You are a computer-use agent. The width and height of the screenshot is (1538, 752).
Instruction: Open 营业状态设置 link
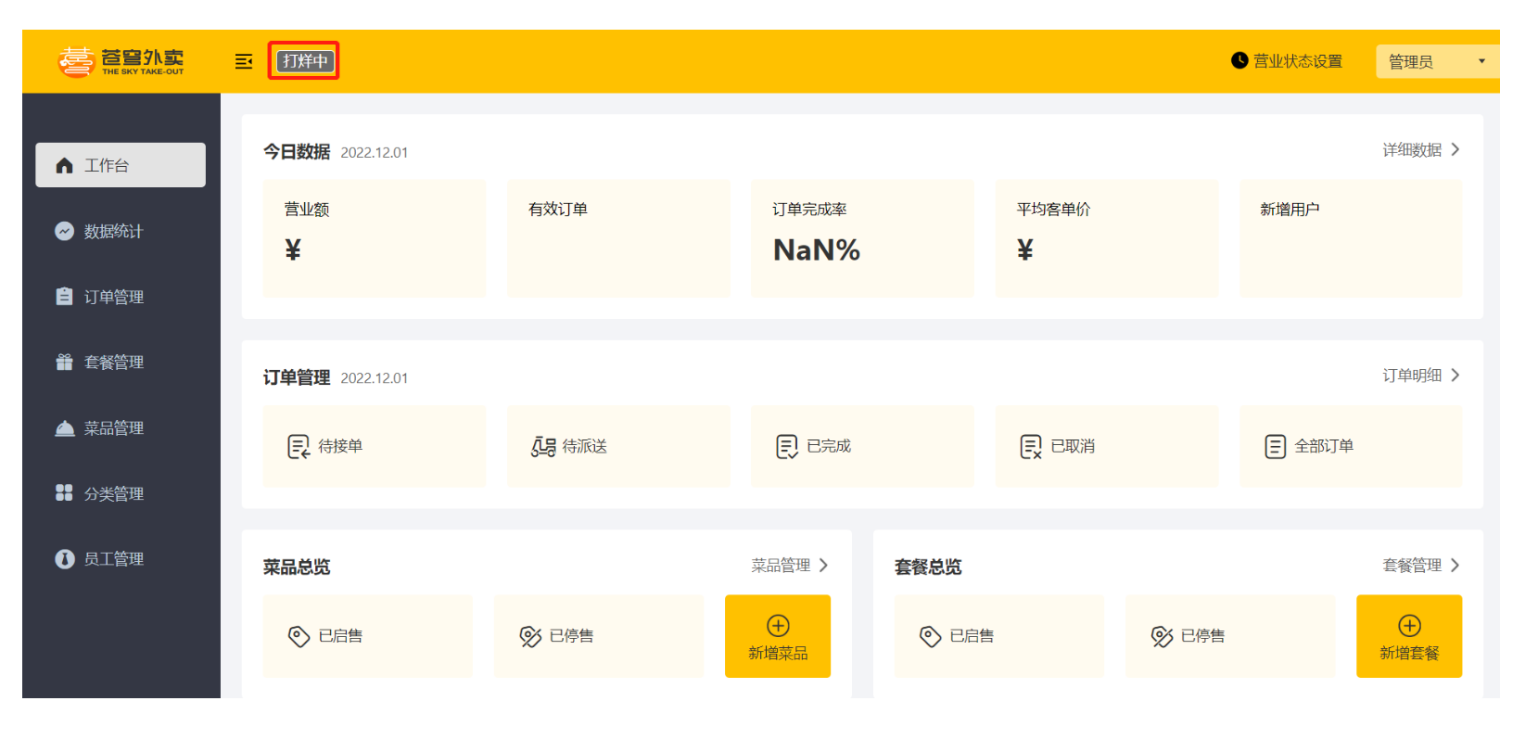tap(1297, 61)
